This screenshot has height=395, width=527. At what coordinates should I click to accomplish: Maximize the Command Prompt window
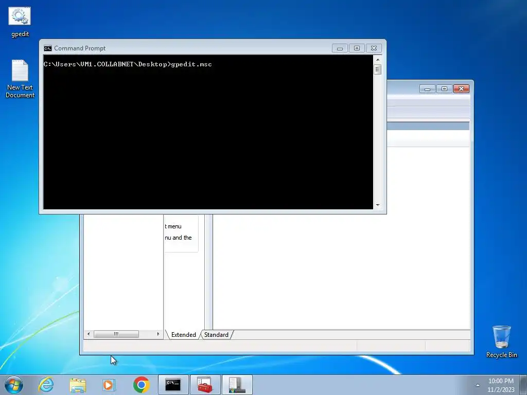357,48
